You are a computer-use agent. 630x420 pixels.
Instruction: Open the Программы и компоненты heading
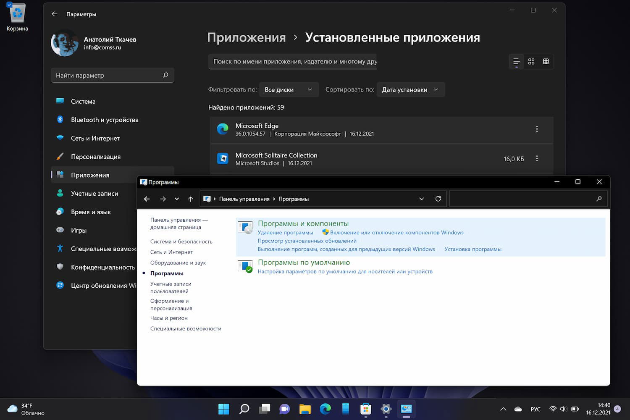click(303, 223)
